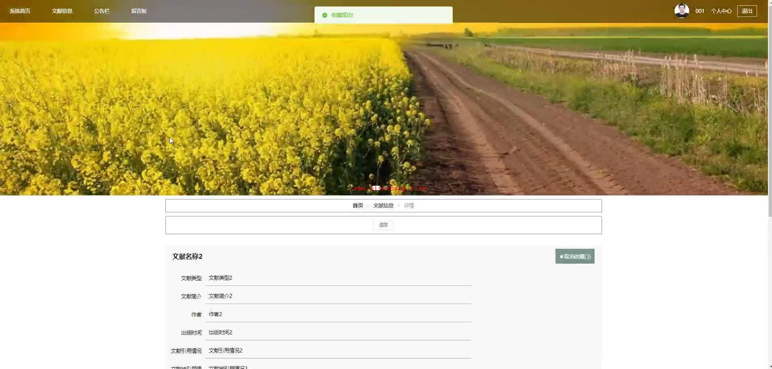Click the green success check icon in the toast
Viewport: 772px width, 369px height.
coord(325,15)
